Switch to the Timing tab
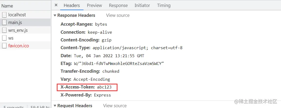 coord(164,5)
